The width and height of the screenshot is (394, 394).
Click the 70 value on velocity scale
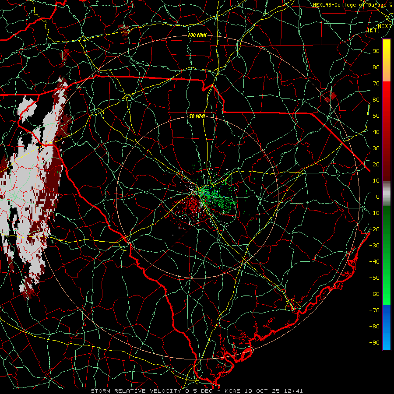376,84
